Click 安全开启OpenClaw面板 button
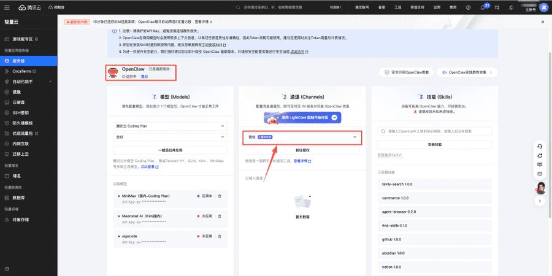 [x=406, y=72]
